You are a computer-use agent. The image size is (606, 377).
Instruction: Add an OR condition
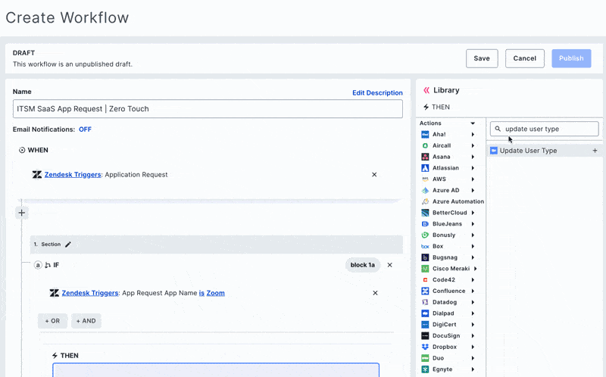click(52, 321)
